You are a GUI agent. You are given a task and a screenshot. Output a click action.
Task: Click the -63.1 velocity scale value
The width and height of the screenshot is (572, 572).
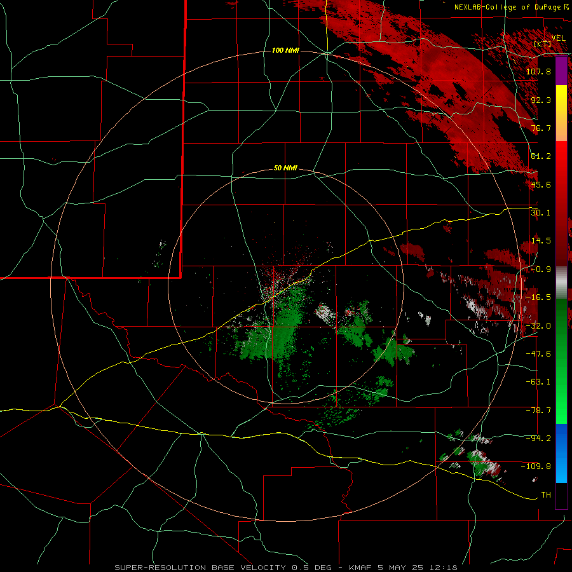pos(538,382)
